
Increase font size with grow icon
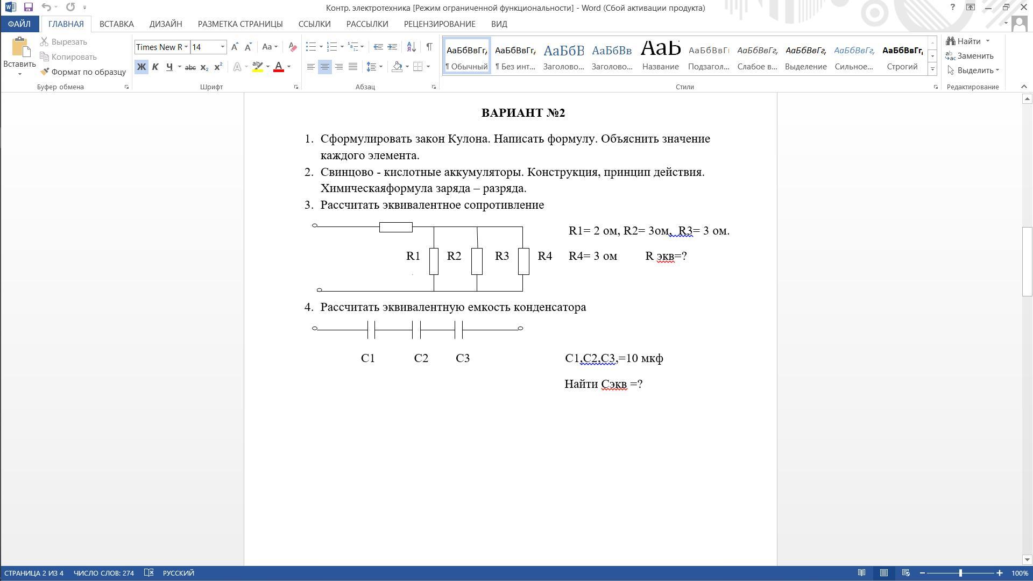point(235,47)
